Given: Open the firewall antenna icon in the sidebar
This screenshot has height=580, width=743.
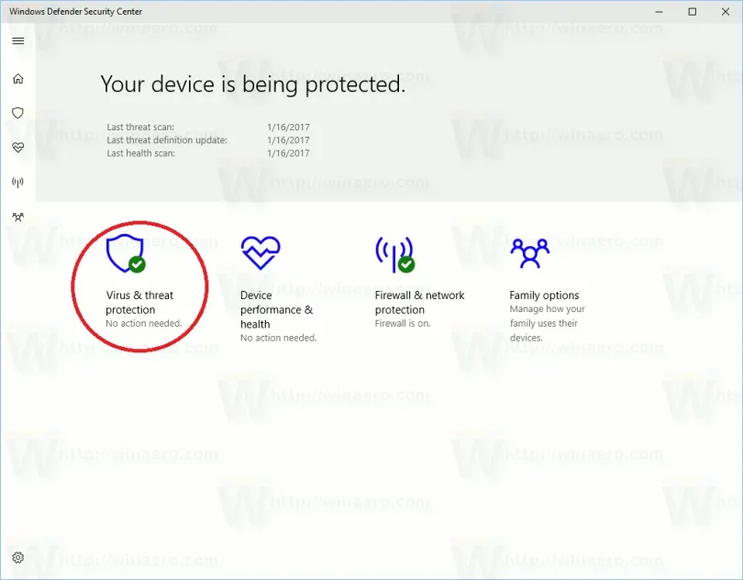Looking at the screenshot, I should pos(18,182).
